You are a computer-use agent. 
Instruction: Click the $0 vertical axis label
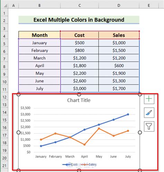(28, 152)
